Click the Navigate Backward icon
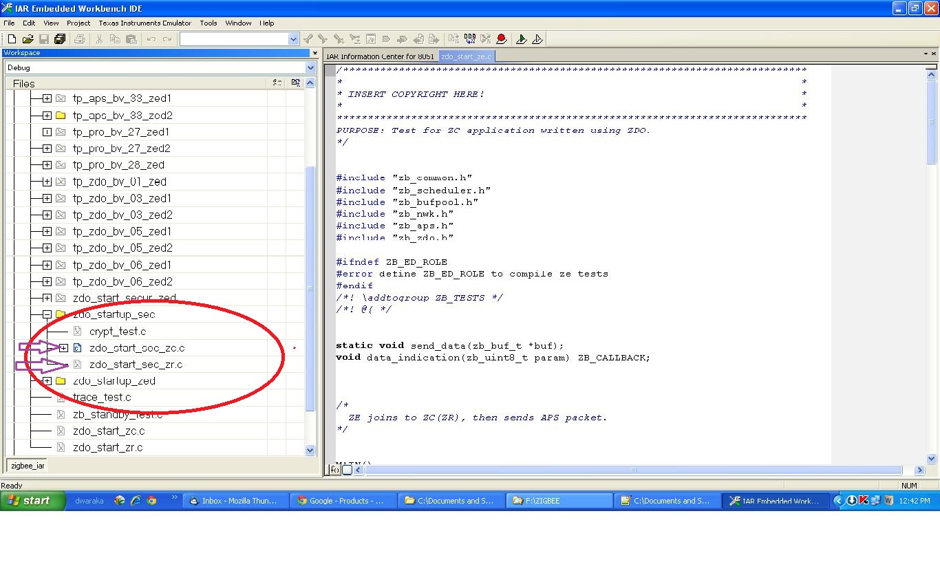This screenshot has height=573, width=940. pyautogui.click(x=418, y=39)
